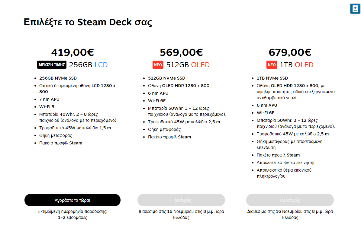This screenshot has width=361, height=234.
Task: Click the Προσεχώς button under 512GB model
Action: point(181,200)
